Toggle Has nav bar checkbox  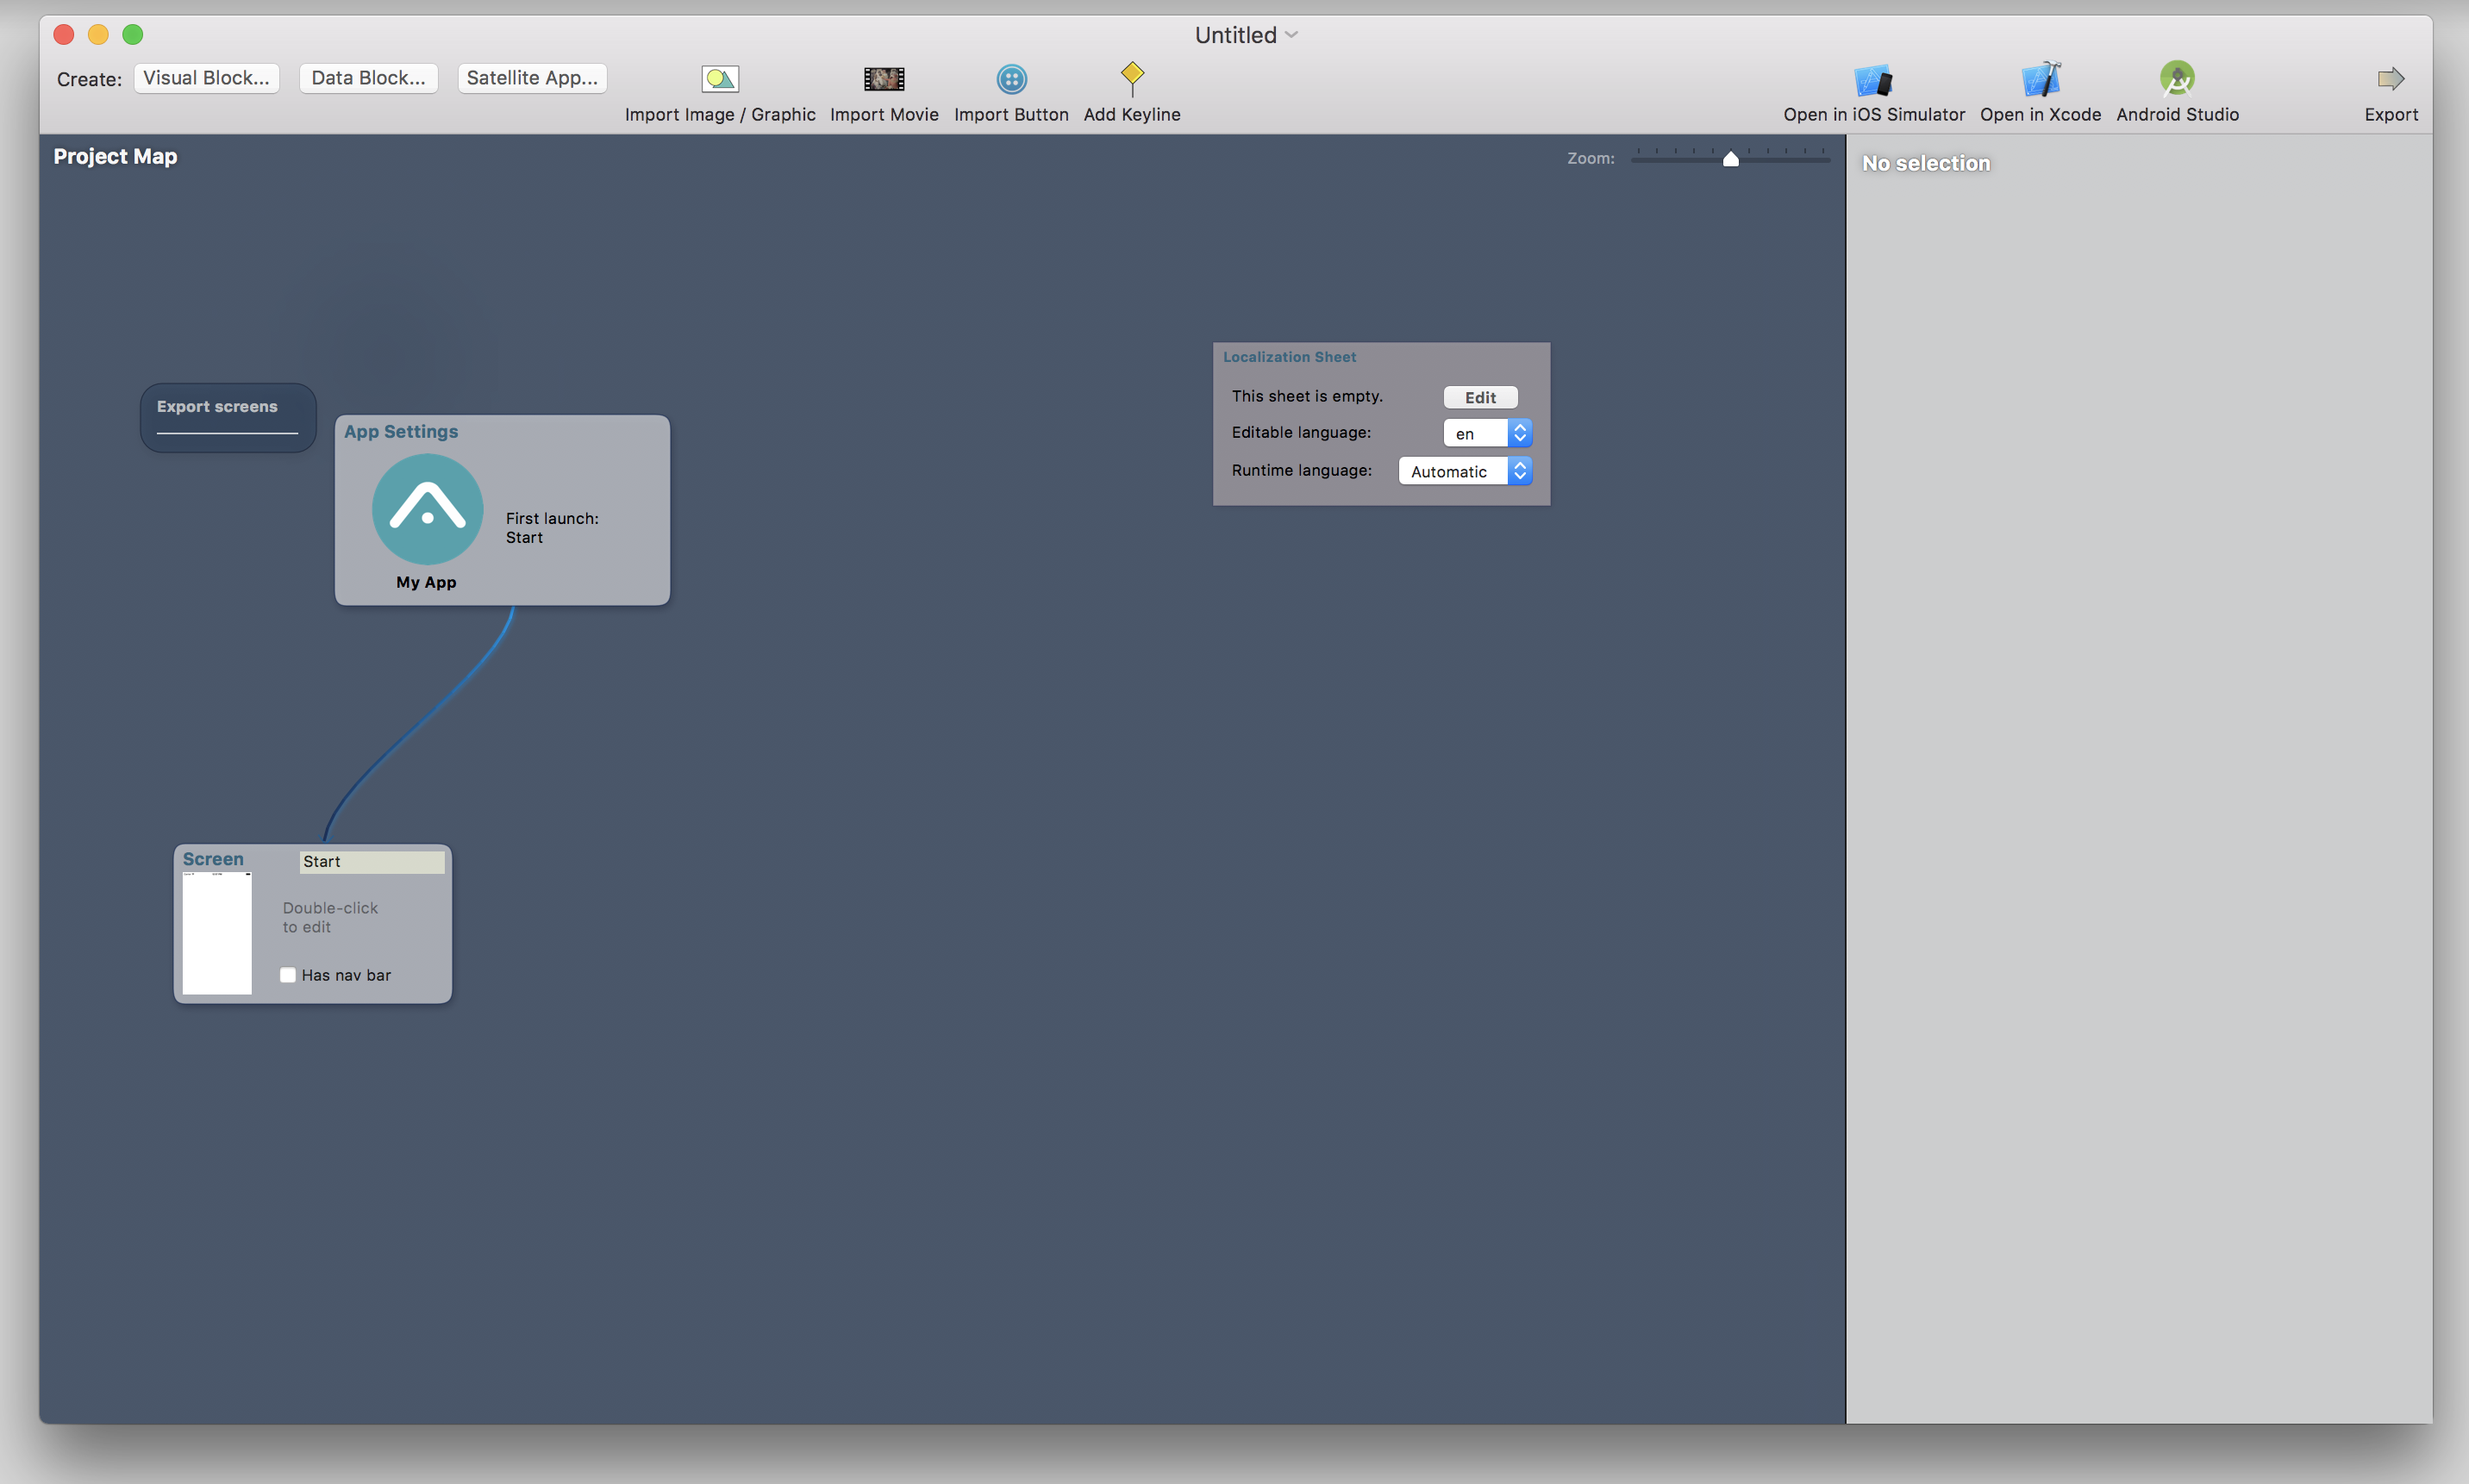coord(287,973)
